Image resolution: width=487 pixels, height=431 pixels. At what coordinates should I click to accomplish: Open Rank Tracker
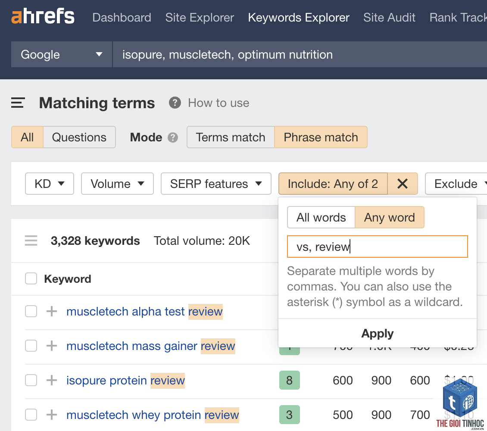click(458, 17)
